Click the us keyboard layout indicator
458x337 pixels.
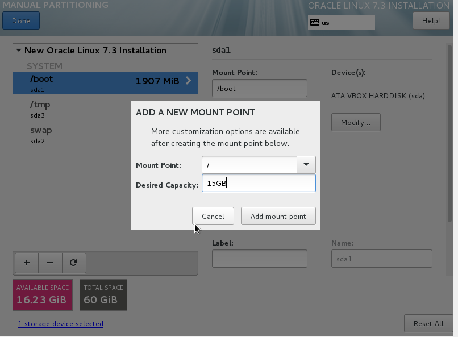coord(342,23)
